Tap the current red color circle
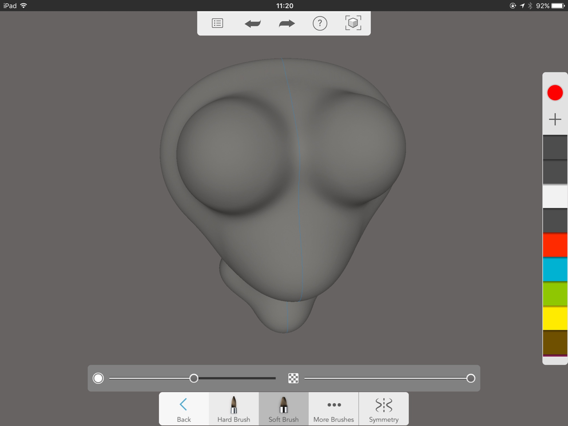Screen dimensions: 568x426 (555, 93)
